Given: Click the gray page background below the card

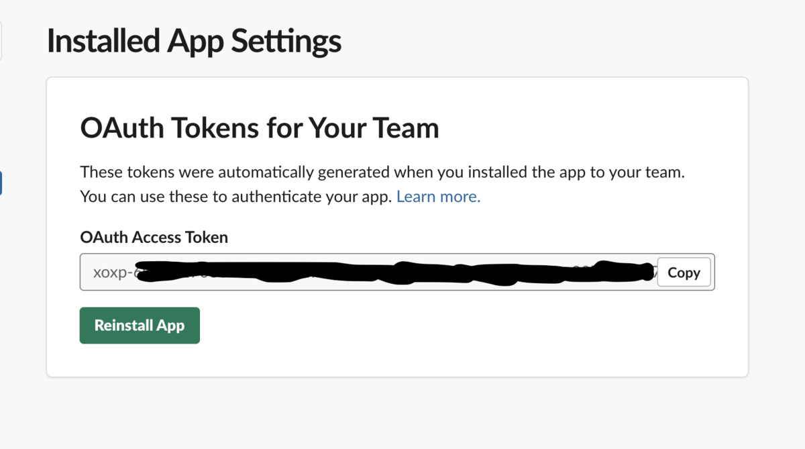Looking at the screenshot, I should tap(402, 413).
